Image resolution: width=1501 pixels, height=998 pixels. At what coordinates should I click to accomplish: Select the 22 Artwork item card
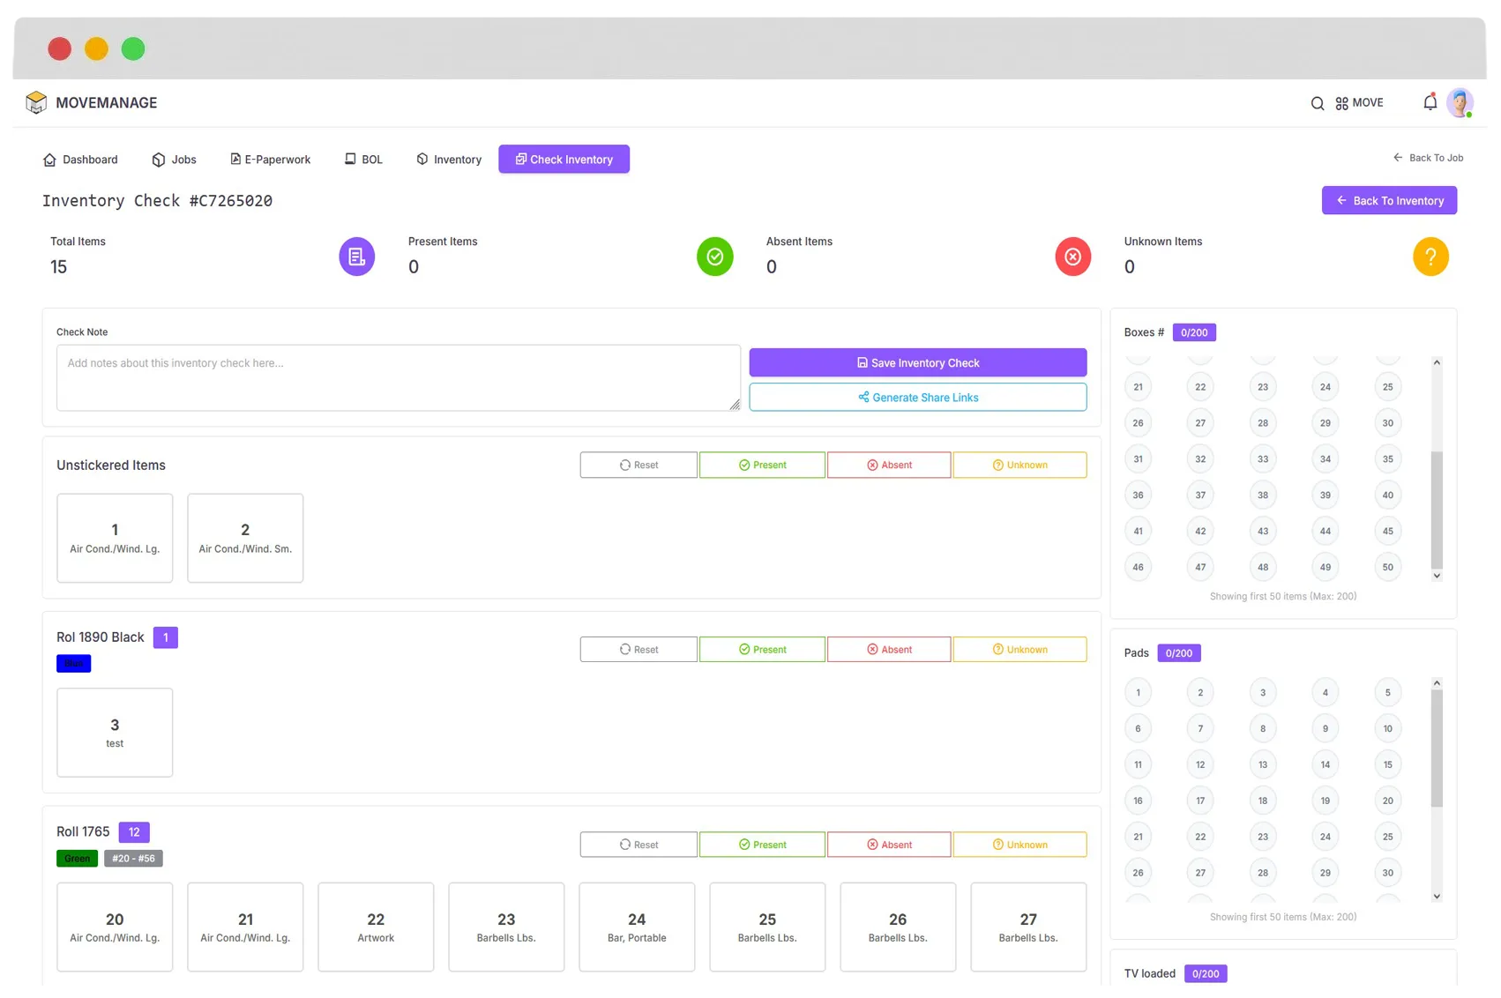376,927
